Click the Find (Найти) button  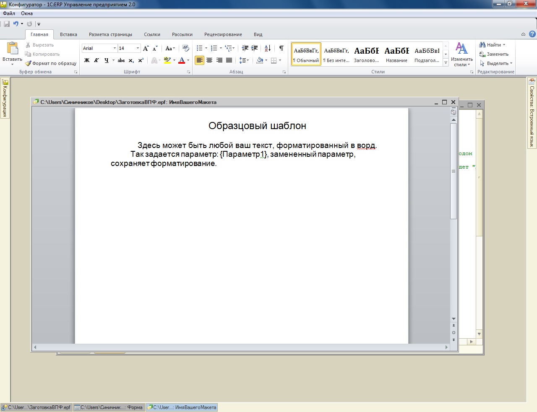coord(492,45)
